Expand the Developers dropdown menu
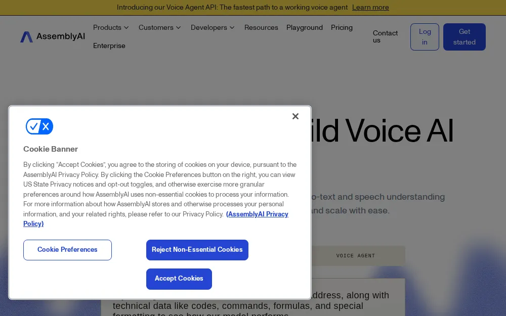Image resolution: width=506 pixels, height=316 pixels. pos(213,27)
